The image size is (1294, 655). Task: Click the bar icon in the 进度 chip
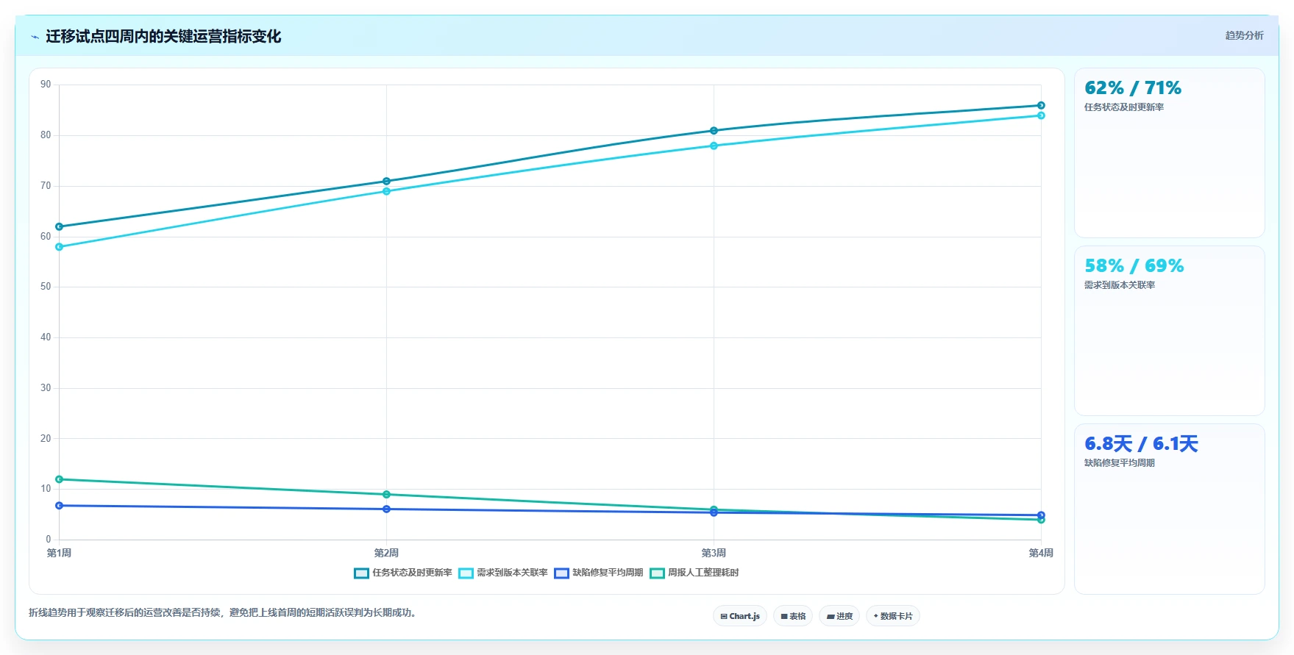pyautogui.click(x=831, y=617)
